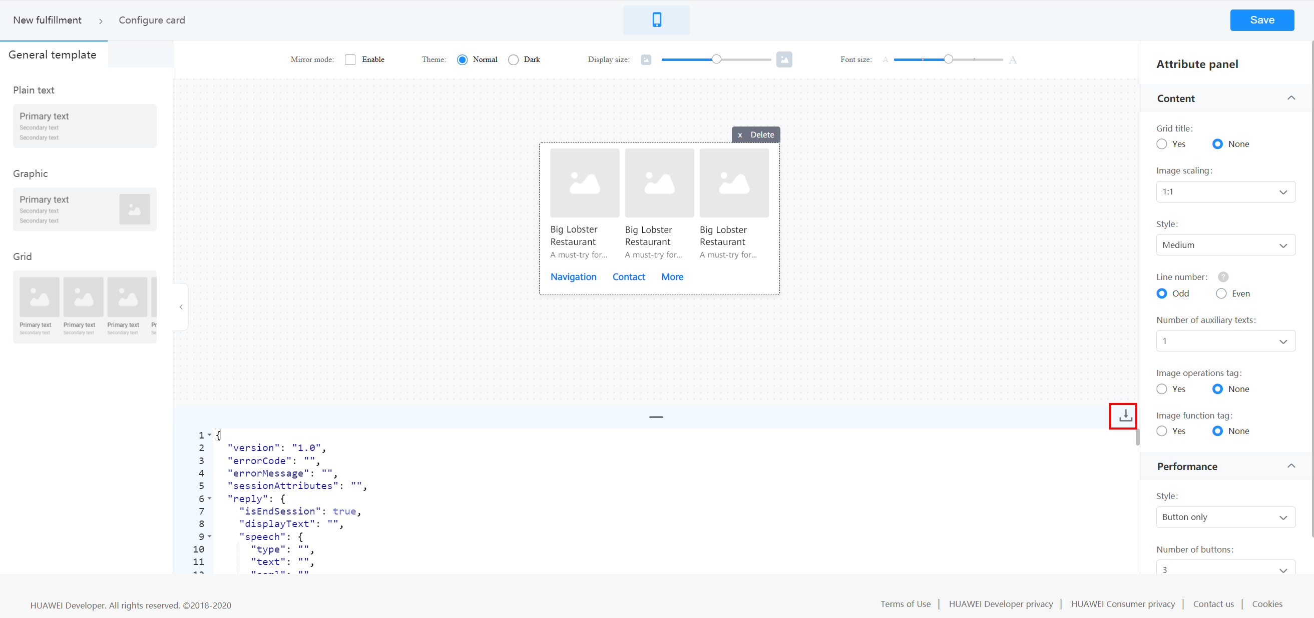Image resolution: width=1314 pixels, height=618 pixels.
Task: Open Image scaling 1:1 dropdown
Action: (x=1226, y=191)
